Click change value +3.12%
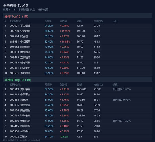 [x=64, y=95]
